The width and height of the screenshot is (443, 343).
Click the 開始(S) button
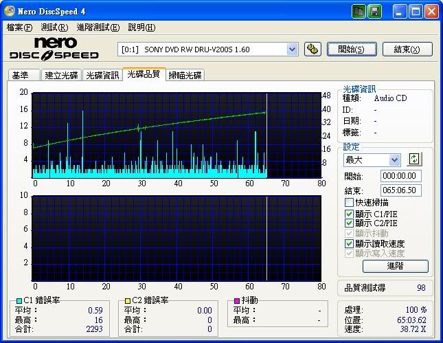(352, 49)
